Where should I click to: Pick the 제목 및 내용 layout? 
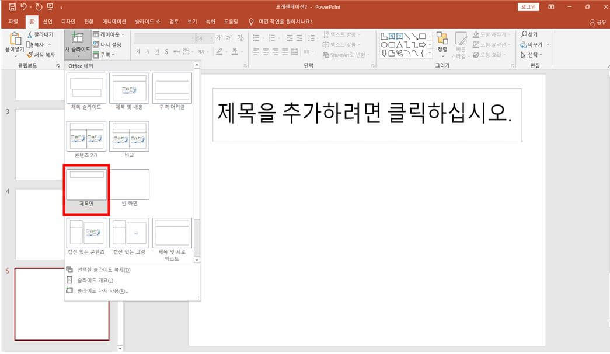click(x=129, y=87)
